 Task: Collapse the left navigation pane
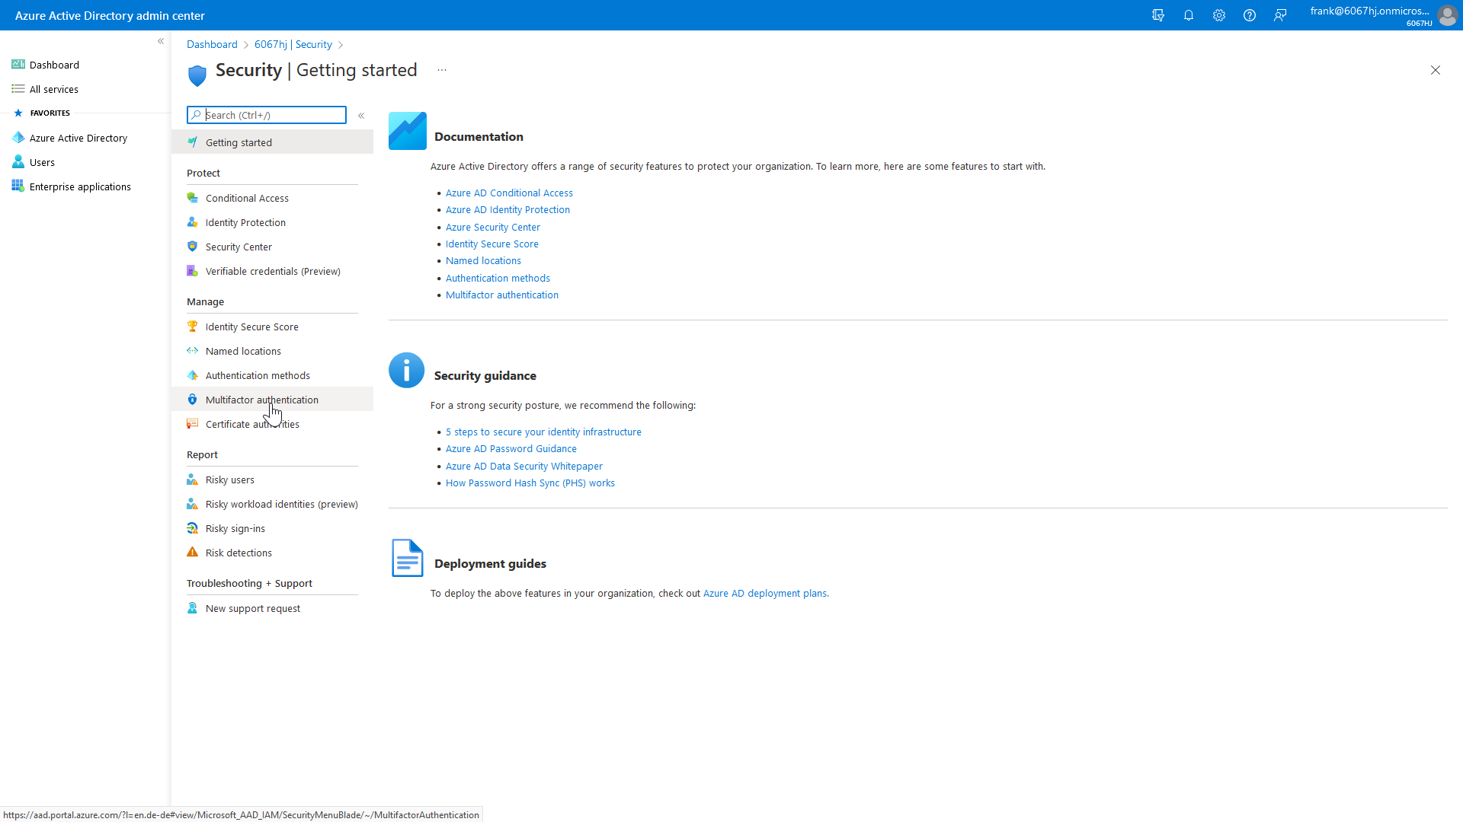(x=161, y=41)
